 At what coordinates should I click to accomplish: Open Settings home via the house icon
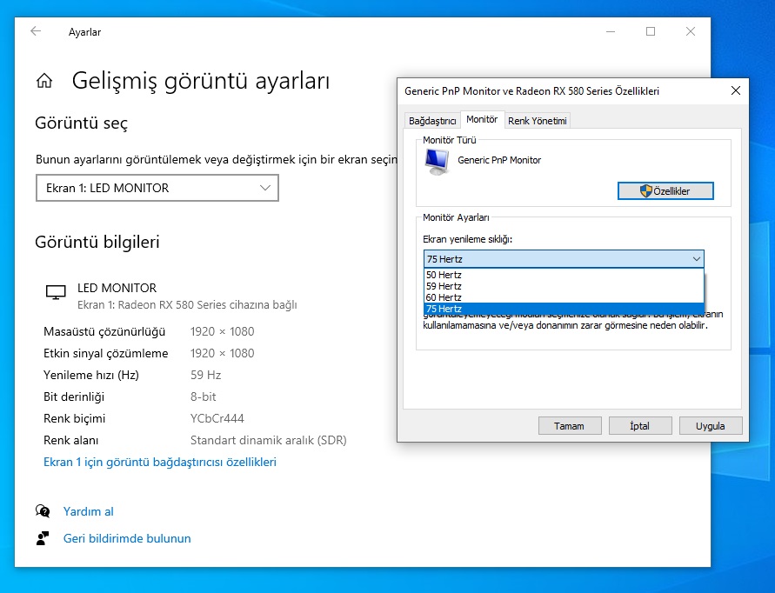pyautogui.click(x=44, y=81)
